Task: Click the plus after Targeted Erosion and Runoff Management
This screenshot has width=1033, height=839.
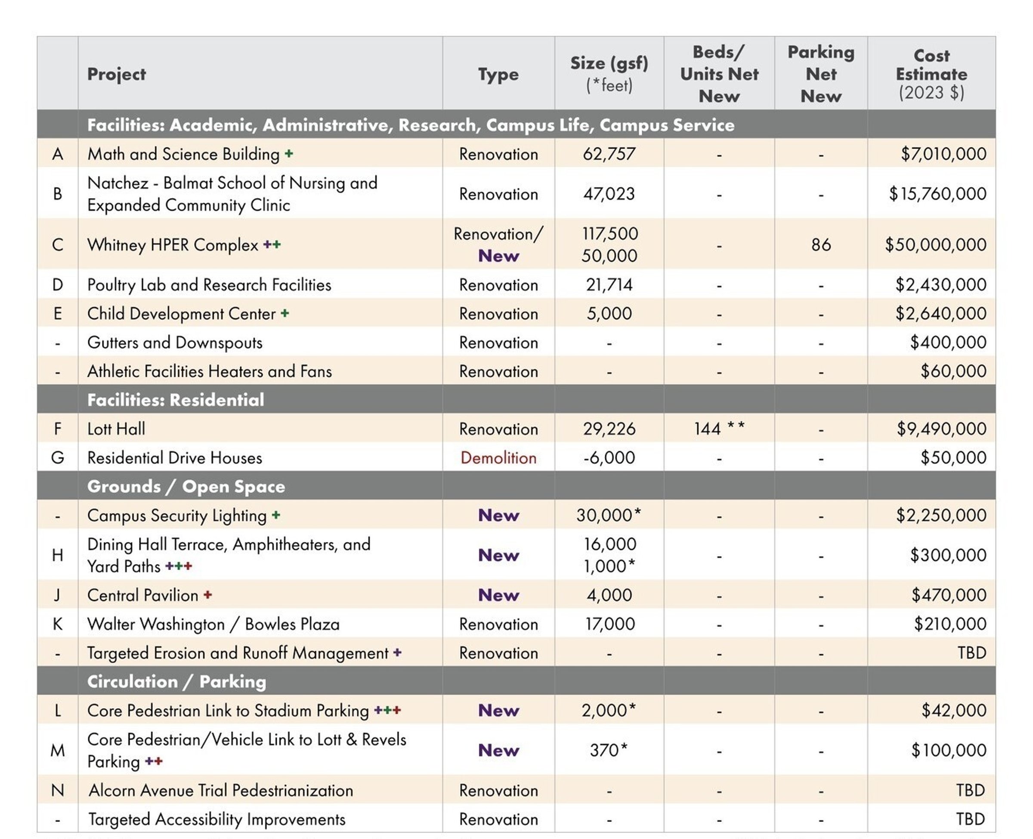Action: click(x=397, y=652)
